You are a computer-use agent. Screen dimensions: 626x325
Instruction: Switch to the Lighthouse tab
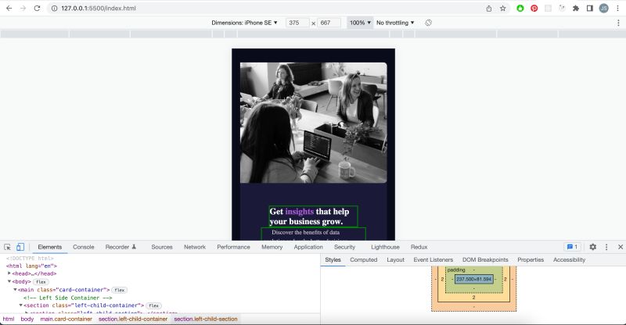click(385, 247)
